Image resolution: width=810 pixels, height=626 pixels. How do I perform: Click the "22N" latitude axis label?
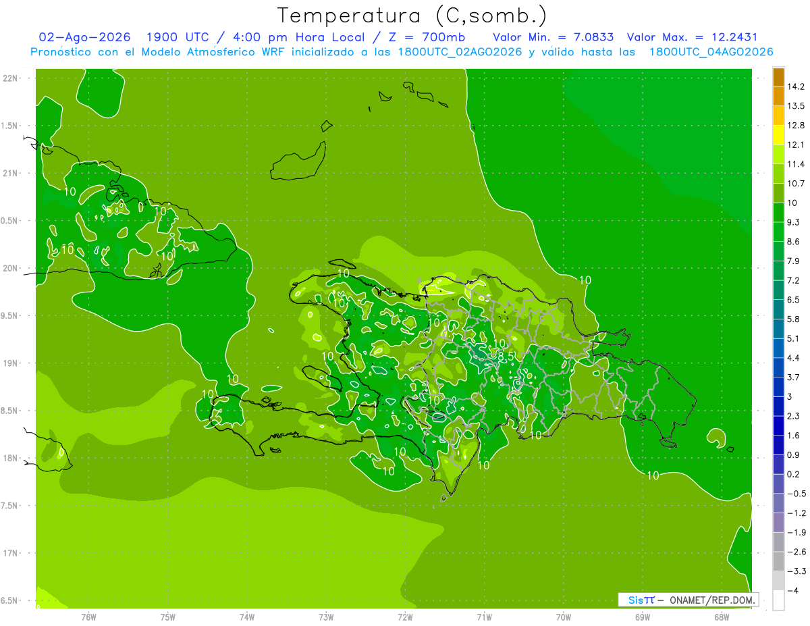[x=10, y=78]
